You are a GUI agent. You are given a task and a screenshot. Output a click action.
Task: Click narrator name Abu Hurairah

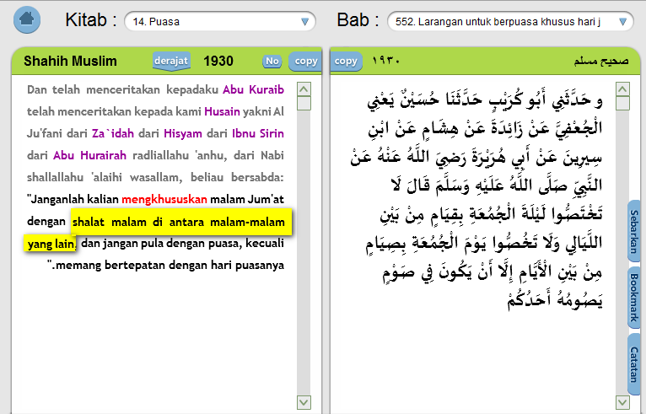point(89,155)
